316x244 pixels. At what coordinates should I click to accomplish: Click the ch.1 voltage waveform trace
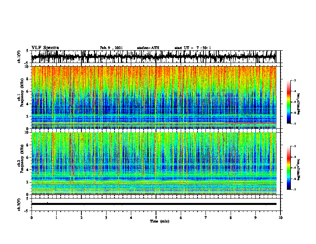coord(154,57)
